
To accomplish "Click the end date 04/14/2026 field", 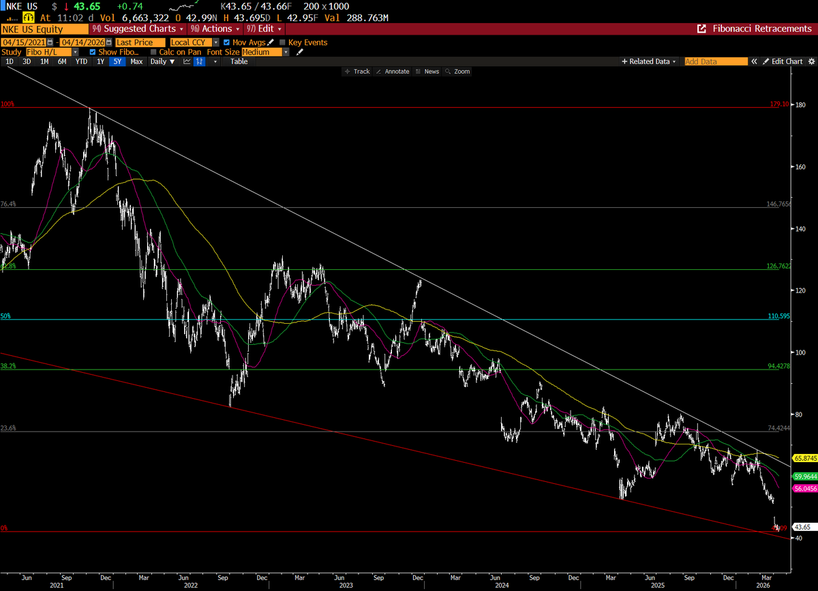I will point(82,42).
